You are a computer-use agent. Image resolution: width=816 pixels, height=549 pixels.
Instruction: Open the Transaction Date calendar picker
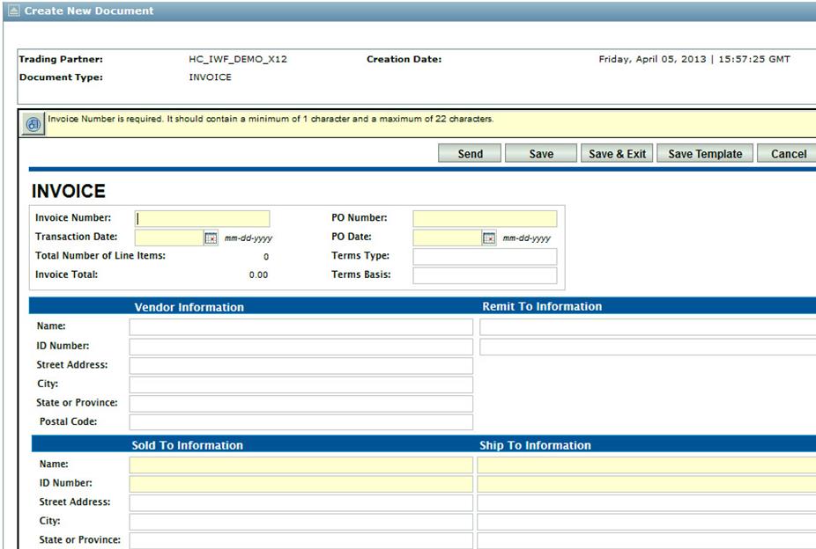click(x=211, y=238)
